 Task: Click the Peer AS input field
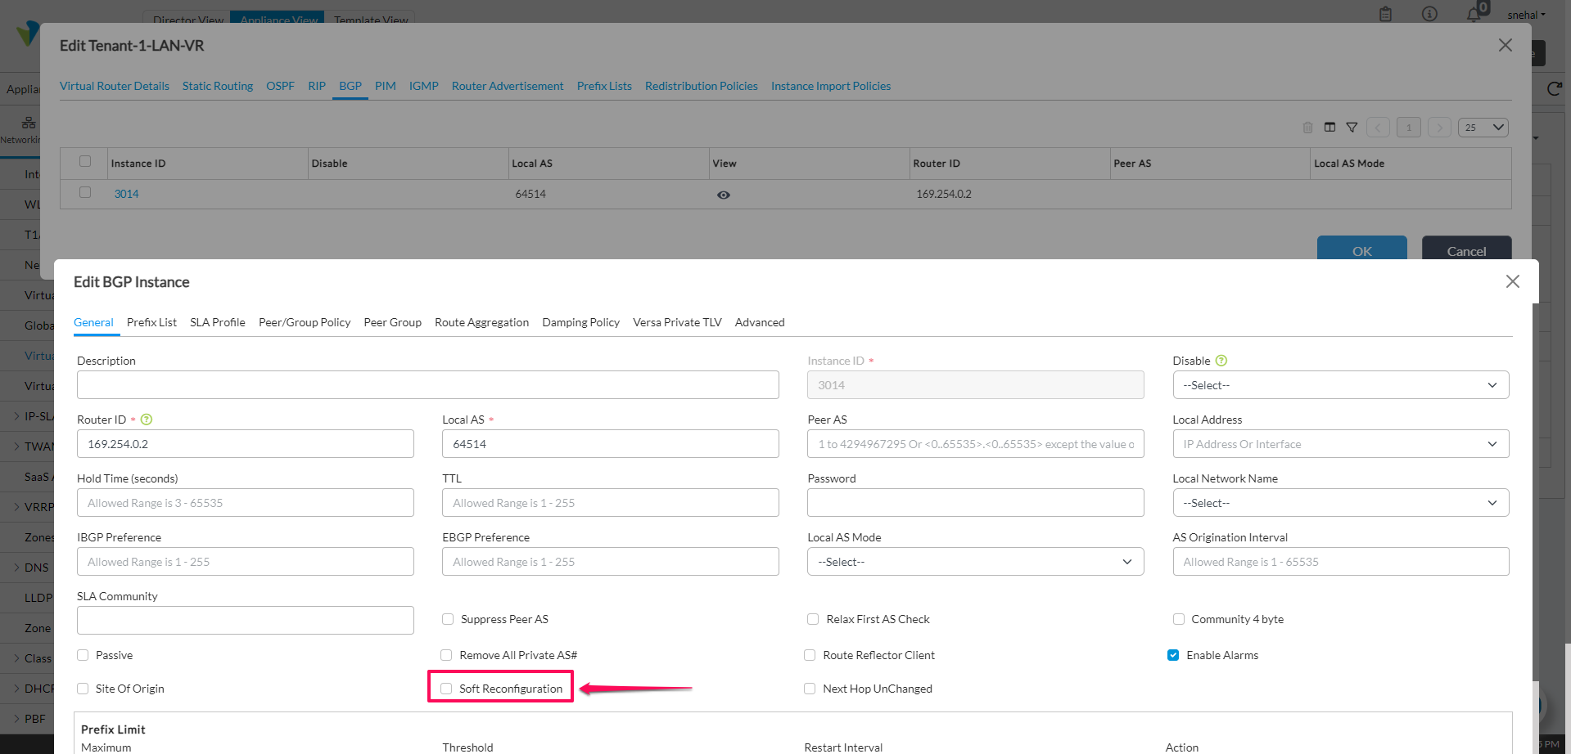975,444
